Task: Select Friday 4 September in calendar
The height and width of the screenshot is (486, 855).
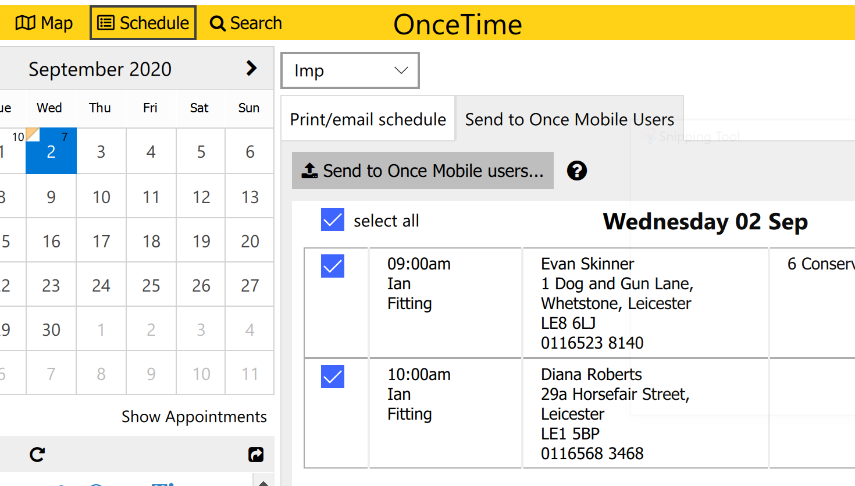Action: (x=151, y=151)
